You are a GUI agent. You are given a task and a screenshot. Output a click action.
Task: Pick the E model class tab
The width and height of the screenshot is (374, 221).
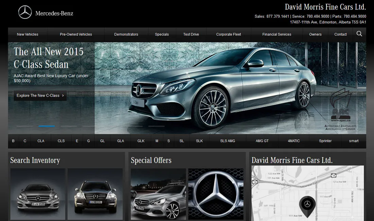[77, 141]
